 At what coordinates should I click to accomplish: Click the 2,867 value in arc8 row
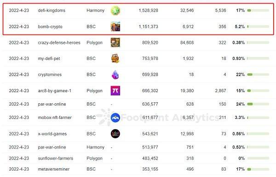(220, 91)
